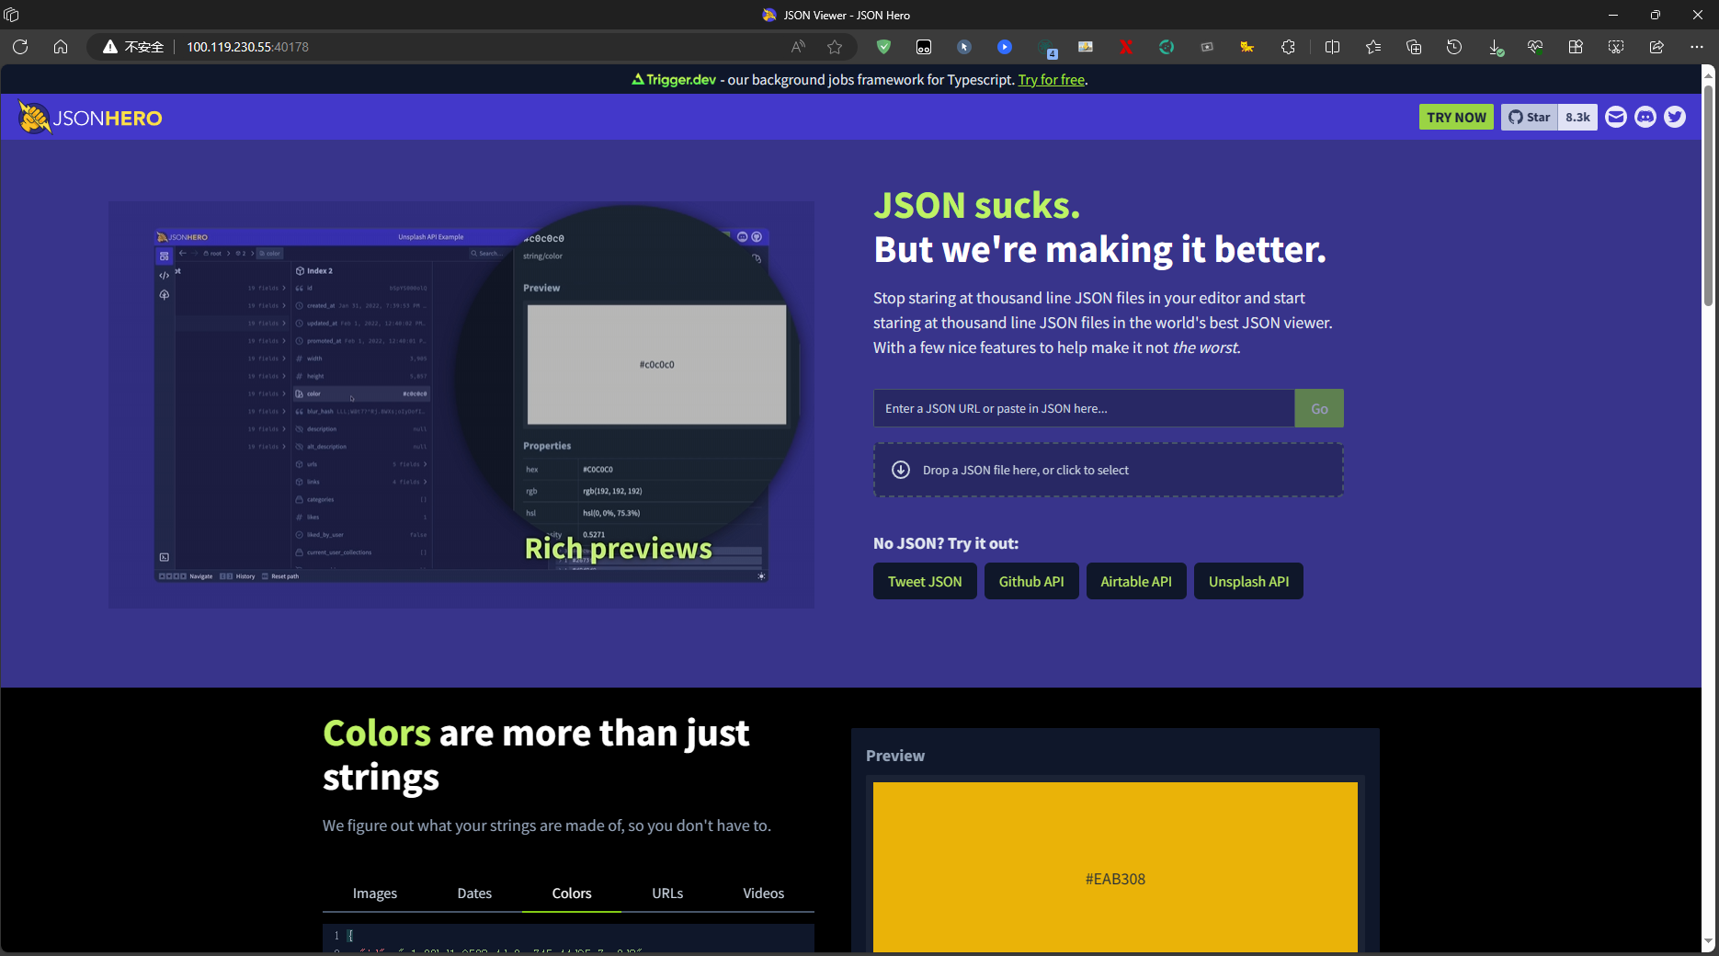Load the Tweet JSON example
Image resolution: width=1719 pixels, height=956 pixels.
925,581
